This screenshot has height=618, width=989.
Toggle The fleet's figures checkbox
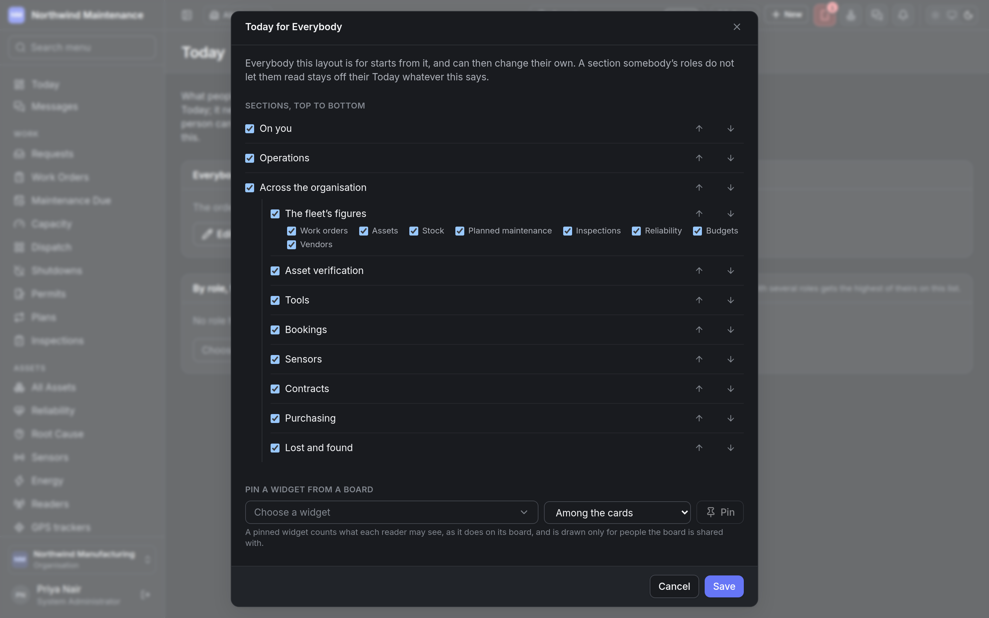275,214
